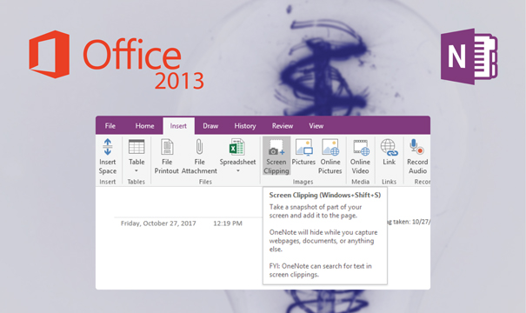This screenshot has height=313, width=526.
Task: Click the OneNote logo icon
Action: (x=469, y=57)
